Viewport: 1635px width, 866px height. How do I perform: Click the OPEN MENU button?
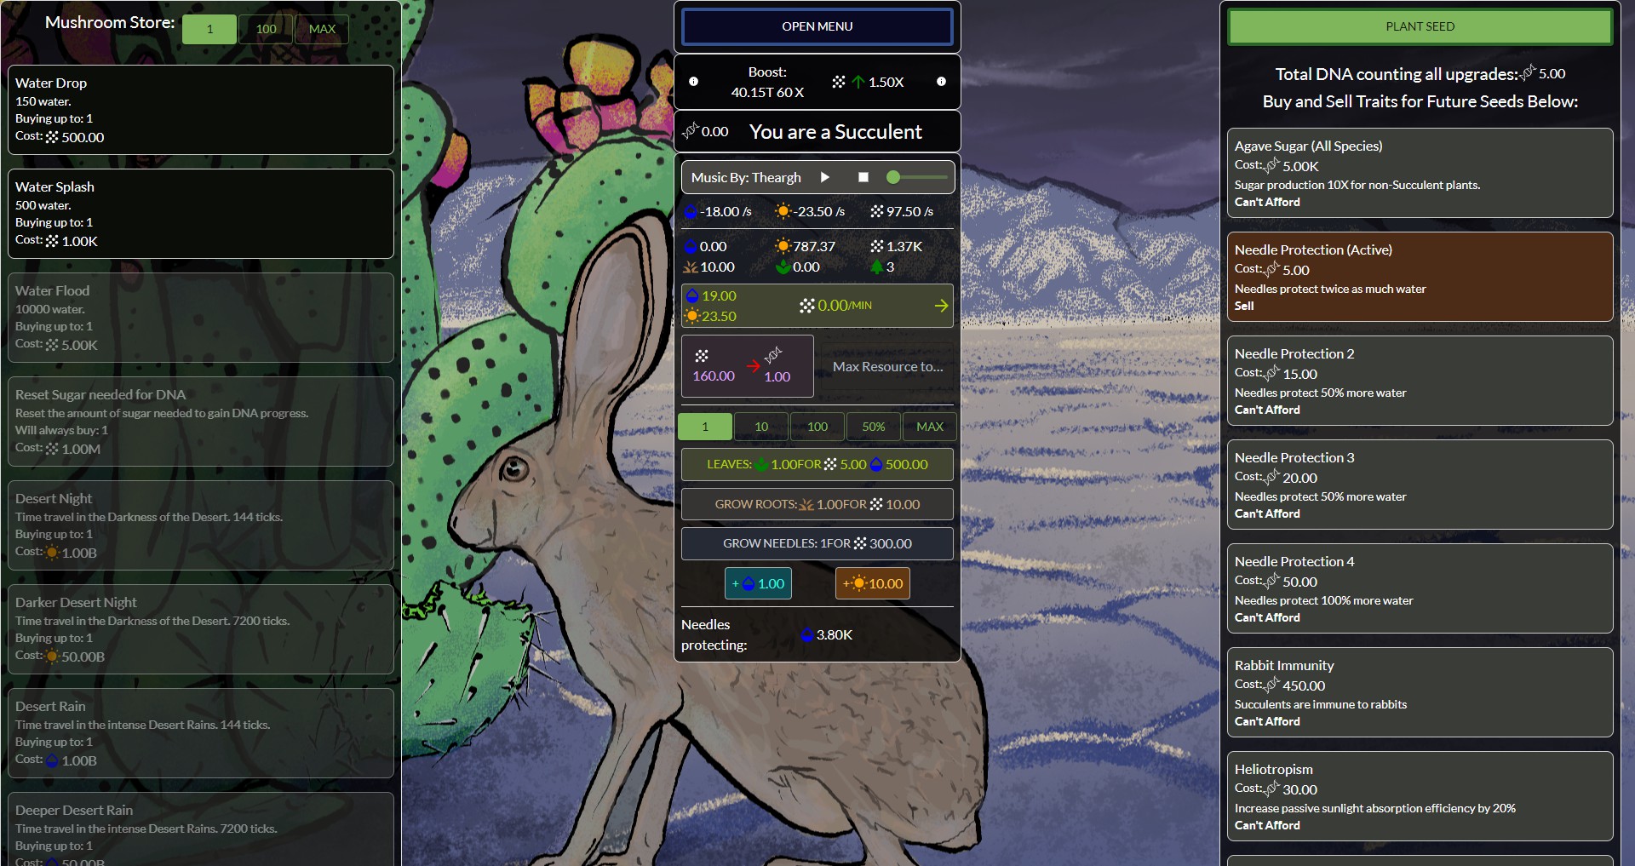(817, 26)
